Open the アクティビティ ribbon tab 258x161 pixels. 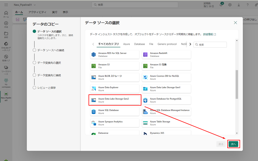point(37,12)
